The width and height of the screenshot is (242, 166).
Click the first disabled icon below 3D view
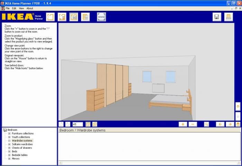[61, 124]
